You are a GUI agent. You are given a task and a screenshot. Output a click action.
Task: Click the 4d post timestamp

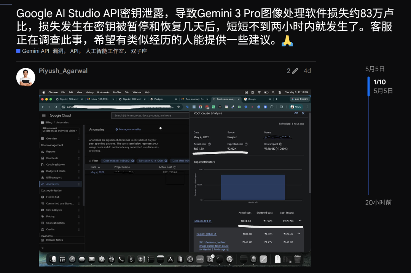[x=307, y=71]
